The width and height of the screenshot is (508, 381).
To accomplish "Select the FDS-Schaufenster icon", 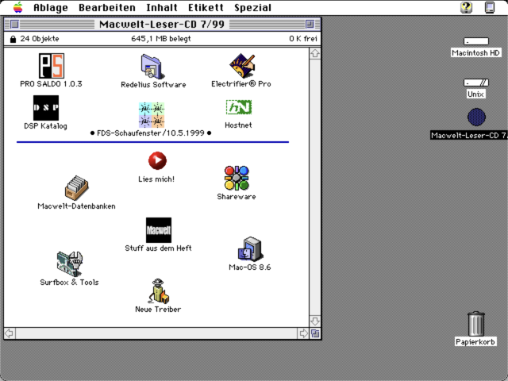I will pos(152,115).
